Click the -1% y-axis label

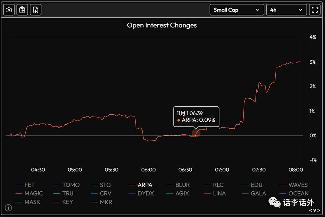(313, 160)
